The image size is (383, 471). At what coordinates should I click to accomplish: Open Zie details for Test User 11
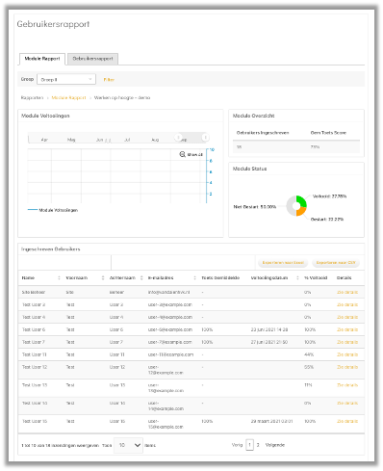coord(347,354)
